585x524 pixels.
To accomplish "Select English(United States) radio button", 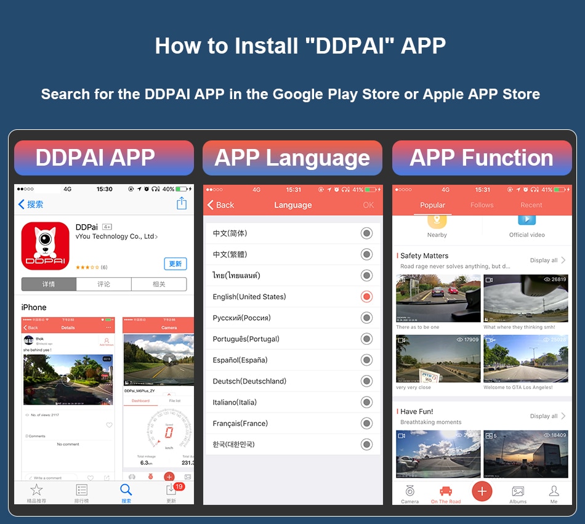I will tap(367, 297).
